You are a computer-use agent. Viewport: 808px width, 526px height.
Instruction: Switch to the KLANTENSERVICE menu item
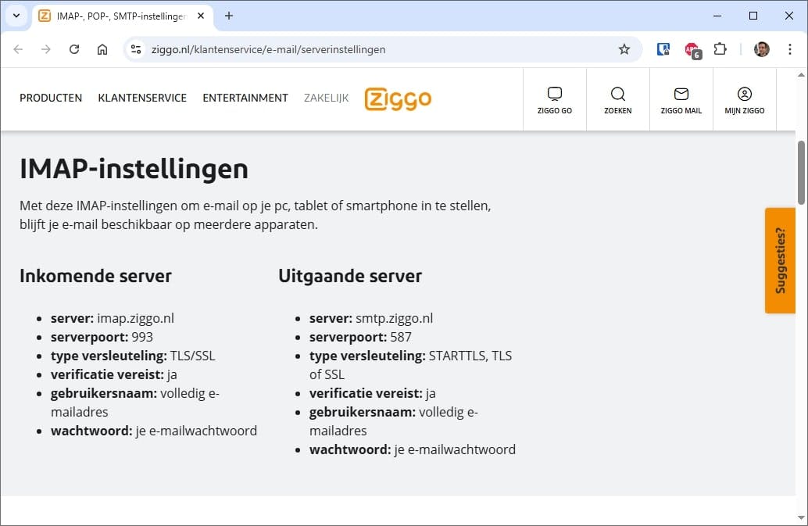pyautogui.click(x=141, y=98)
